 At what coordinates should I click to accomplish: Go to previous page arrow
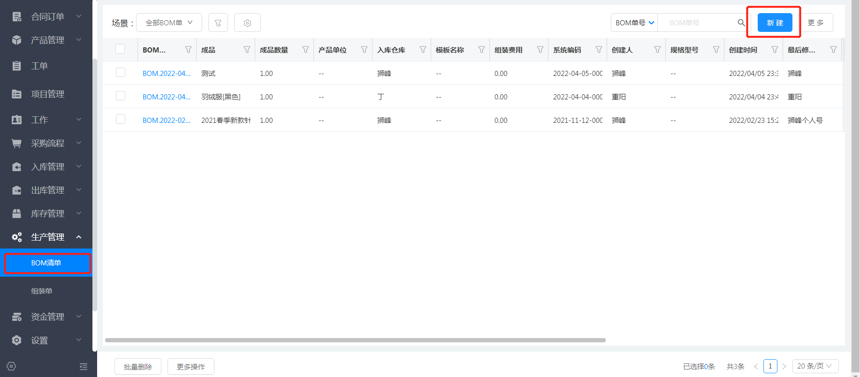click(x=756, y=366)
